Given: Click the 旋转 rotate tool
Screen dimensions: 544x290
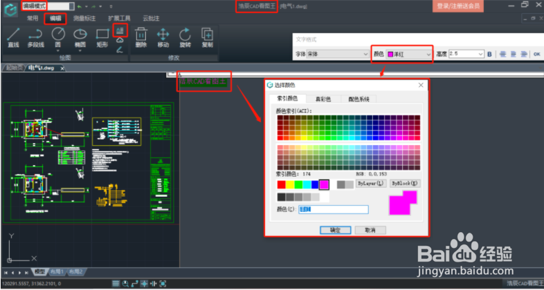Looking at the screenshot, I should pyautogui.click(x=185, y=38).
